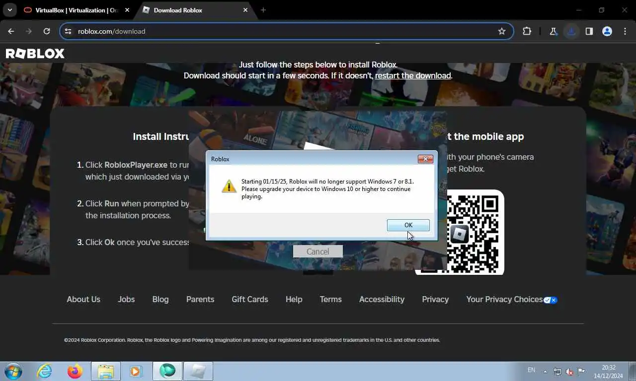Open the muted volume tray icon

click(569, 372)
